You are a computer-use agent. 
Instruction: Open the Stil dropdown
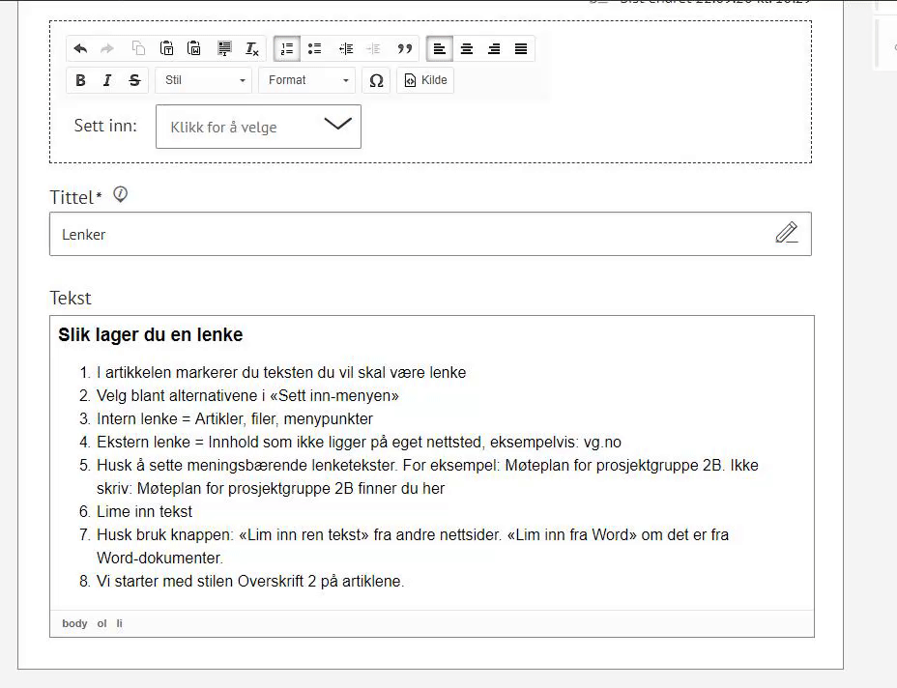(204, 80)
